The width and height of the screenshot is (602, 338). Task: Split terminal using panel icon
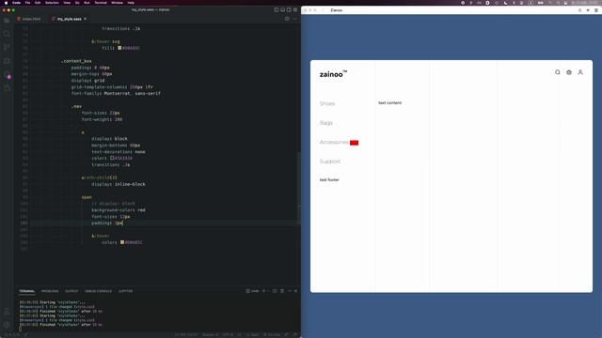point(275,291)
